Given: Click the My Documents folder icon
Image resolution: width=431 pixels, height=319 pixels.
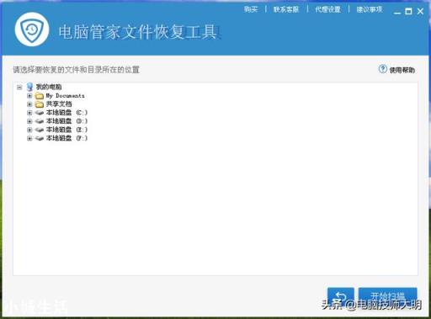Looking at the screenshot, I should coord(40,96).
